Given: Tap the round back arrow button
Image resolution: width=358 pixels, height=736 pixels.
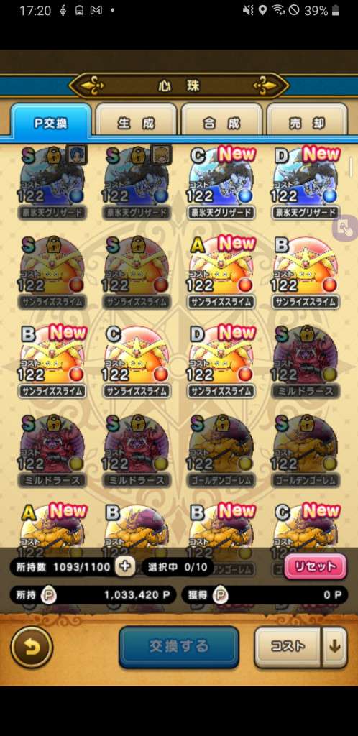Looking at the screenshot, I should point(32,648).
